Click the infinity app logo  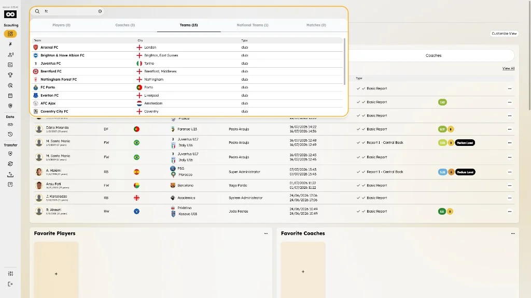(10, 14)
